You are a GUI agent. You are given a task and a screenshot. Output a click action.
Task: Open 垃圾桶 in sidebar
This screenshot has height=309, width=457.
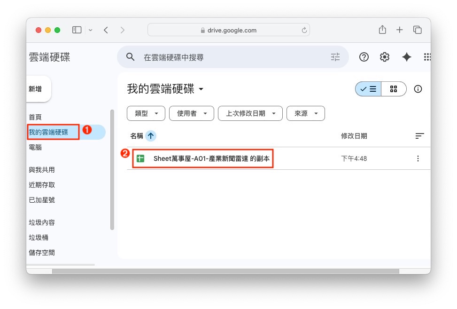pyautogui.click(x=39, y=238)
